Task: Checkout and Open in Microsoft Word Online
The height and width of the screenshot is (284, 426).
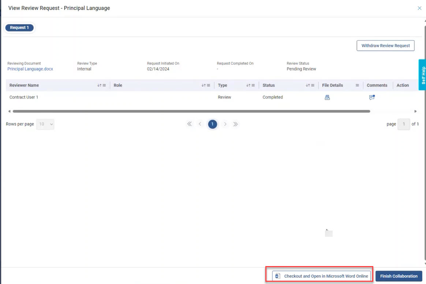Action: point(322,276)
